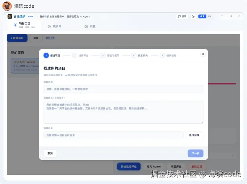Open the 装配历史 menu

tap(176, 166)
